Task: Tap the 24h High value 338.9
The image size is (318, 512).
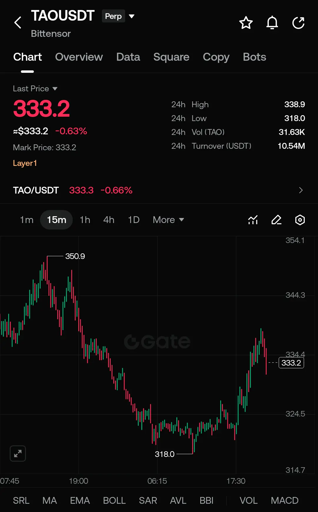Action: pos(294,105)
